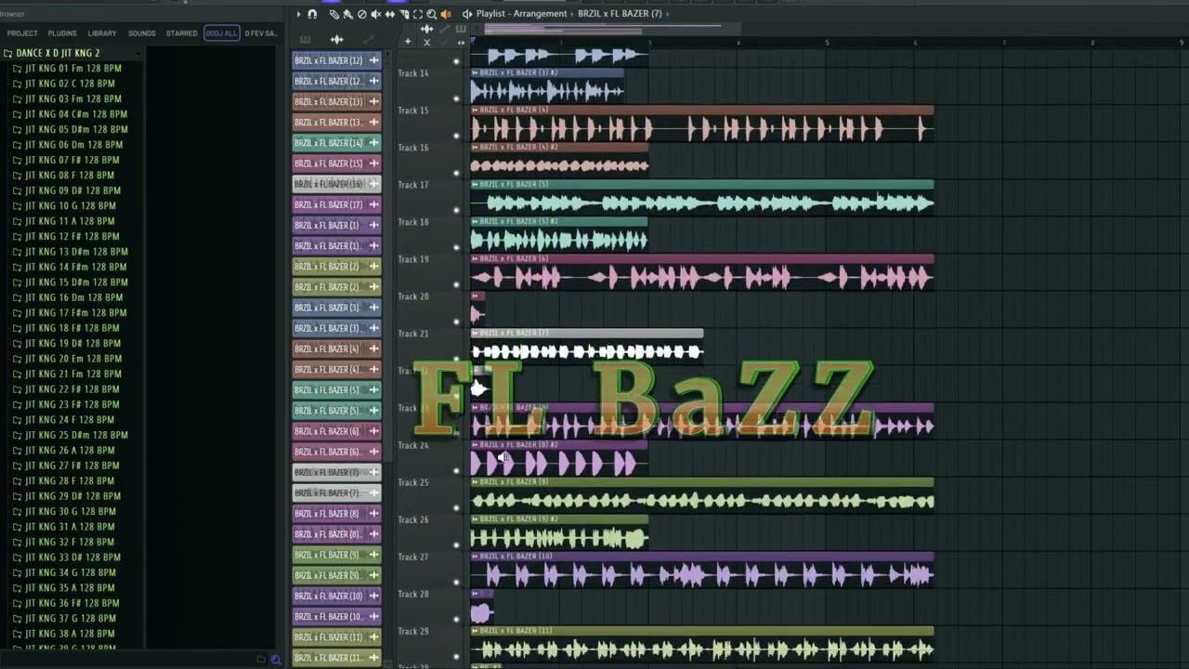Select the Slip tool double-arrow icon
This screenshot has height=669, width=1189.
tap(390, 14)
